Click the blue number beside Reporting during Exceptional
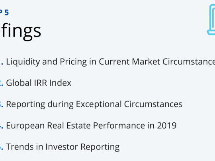Image resolution: width=215 pixels, height=161 pixels. point(2,104)
